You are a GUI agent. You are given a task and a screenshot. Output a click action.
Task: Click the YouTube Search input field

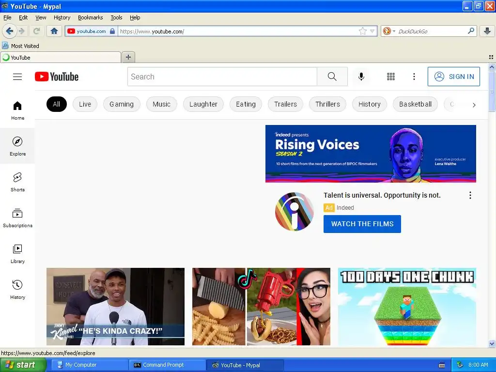pos(222,77)
